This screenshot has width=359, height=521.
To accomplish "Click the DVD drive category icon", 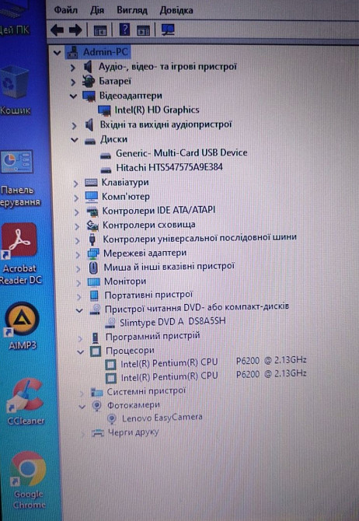I will click(95, 309).
